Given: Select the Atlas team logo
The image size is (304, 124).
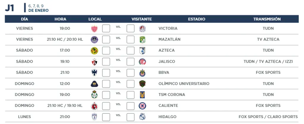Looking at the screenshot, I should (x=94, y=62).
